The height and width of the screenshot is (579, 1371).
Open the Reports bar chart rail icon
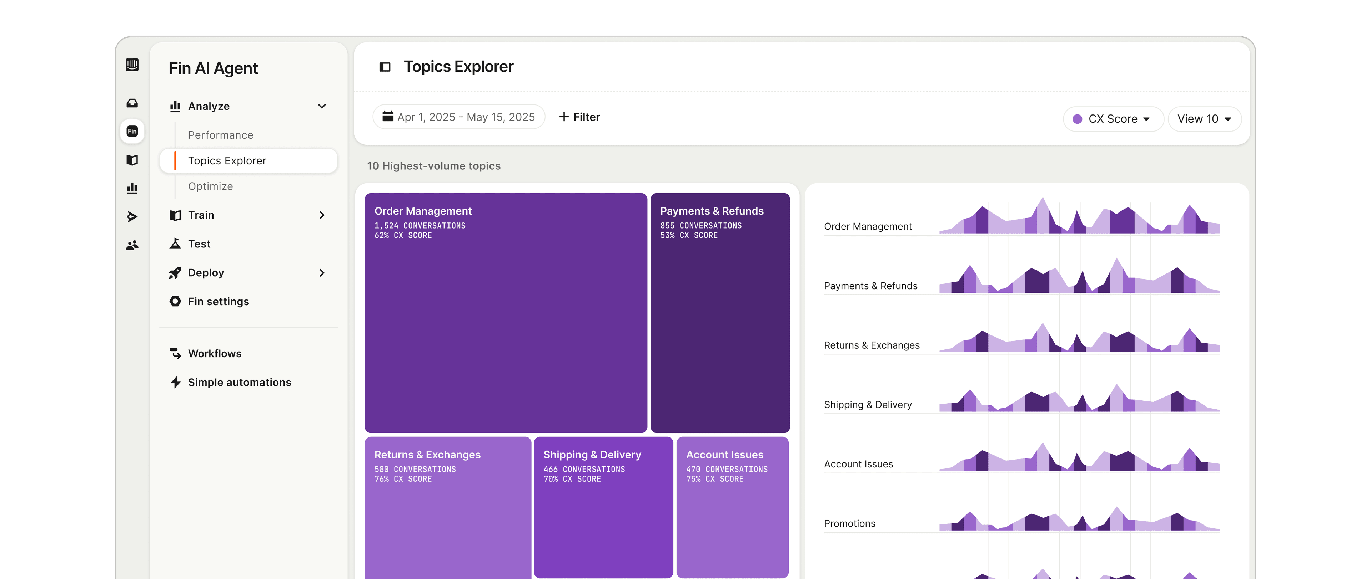pos(132,188)
